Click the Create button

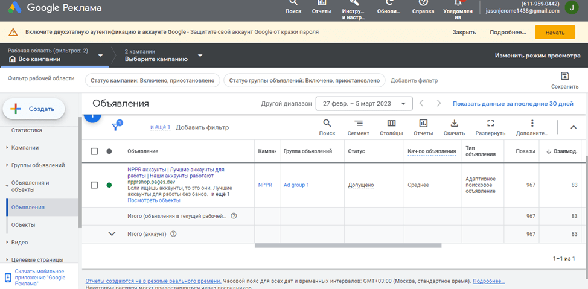[34, 109]
